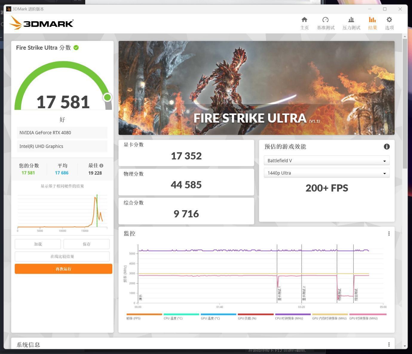Open the 压力测试 stress test tab
412x354 pixels.
pyautogui.click(x=351, y=23)
